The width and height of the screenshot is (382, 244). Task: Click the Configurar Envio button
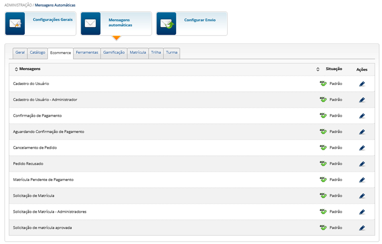[x=192, y=23]
